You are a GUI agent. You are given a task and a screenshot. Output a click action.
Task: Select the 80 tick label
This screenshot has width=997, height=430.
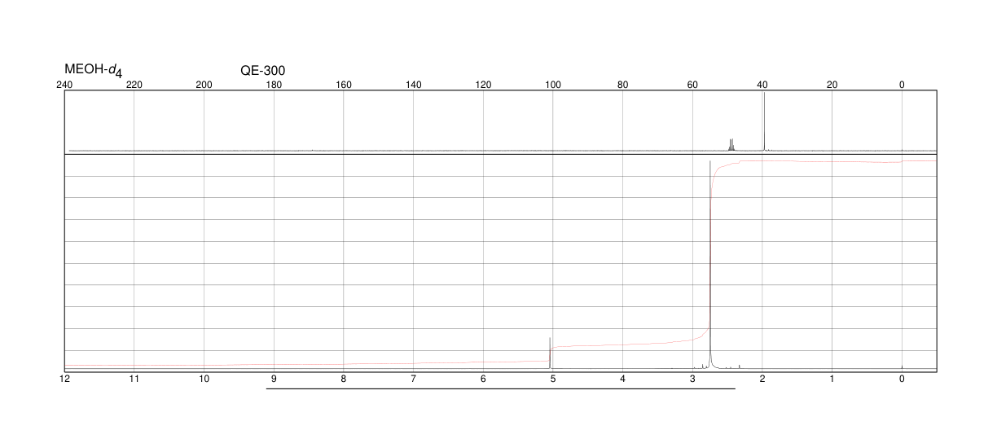click(623, 85)
